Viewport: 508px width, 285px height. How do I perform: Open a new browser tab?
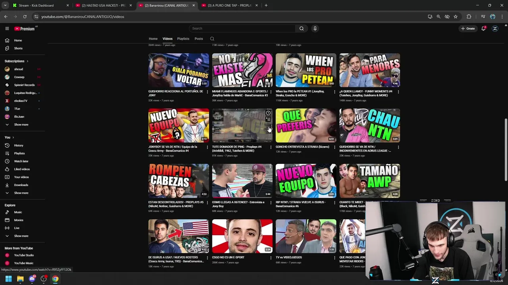click(266, 6)
